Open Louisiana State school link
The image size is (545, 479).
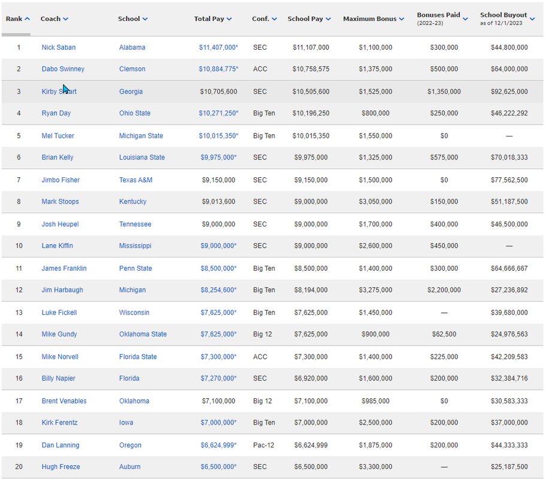tap(142, 157)
